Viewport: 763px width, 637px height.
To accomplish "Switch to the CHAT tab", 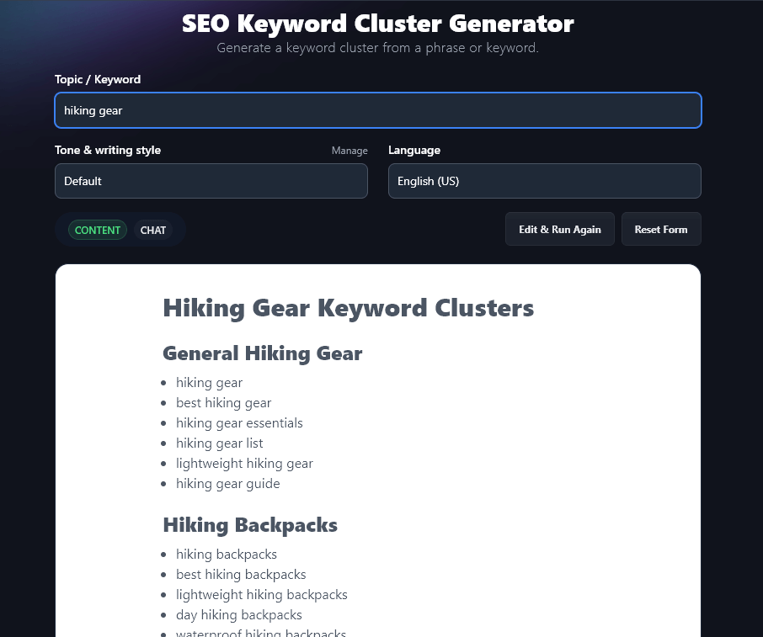I will [x=153, y=230].
